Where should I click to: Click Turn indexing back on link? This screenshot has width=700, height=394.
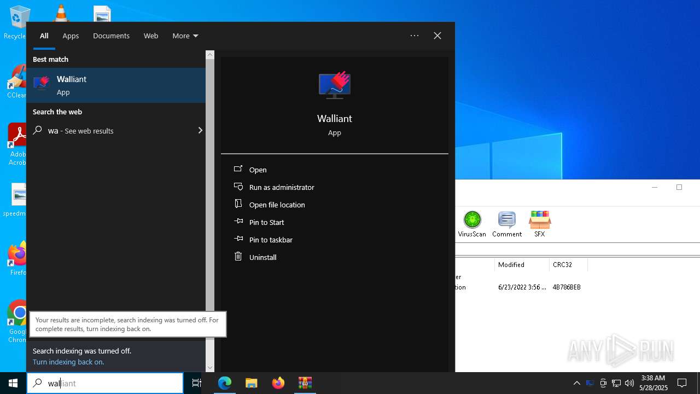pyautogui.click(x=68, y=362)
